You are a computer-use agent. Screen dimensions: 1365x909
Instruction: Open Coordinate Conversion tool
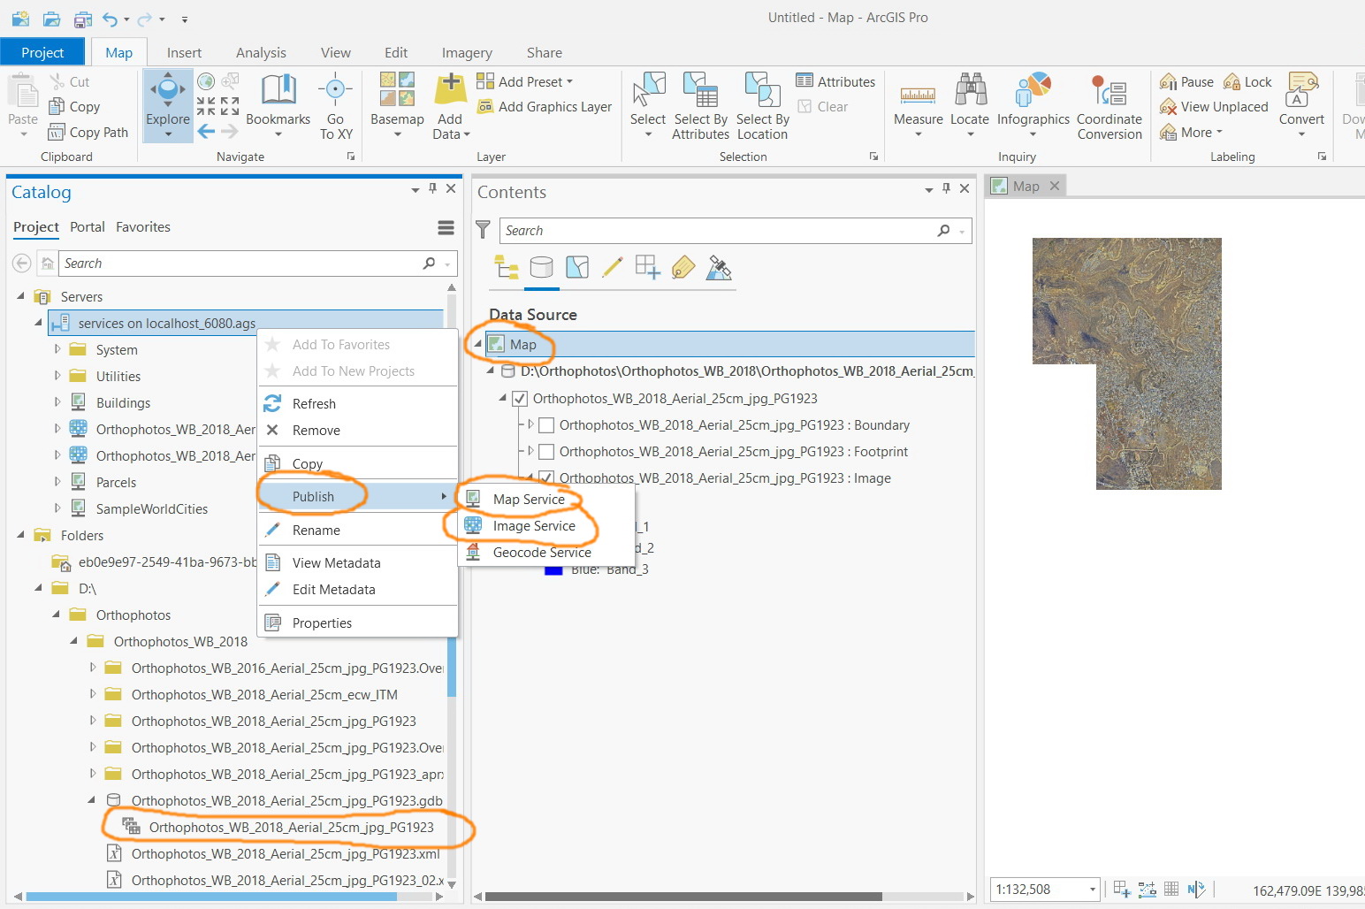1110,106
